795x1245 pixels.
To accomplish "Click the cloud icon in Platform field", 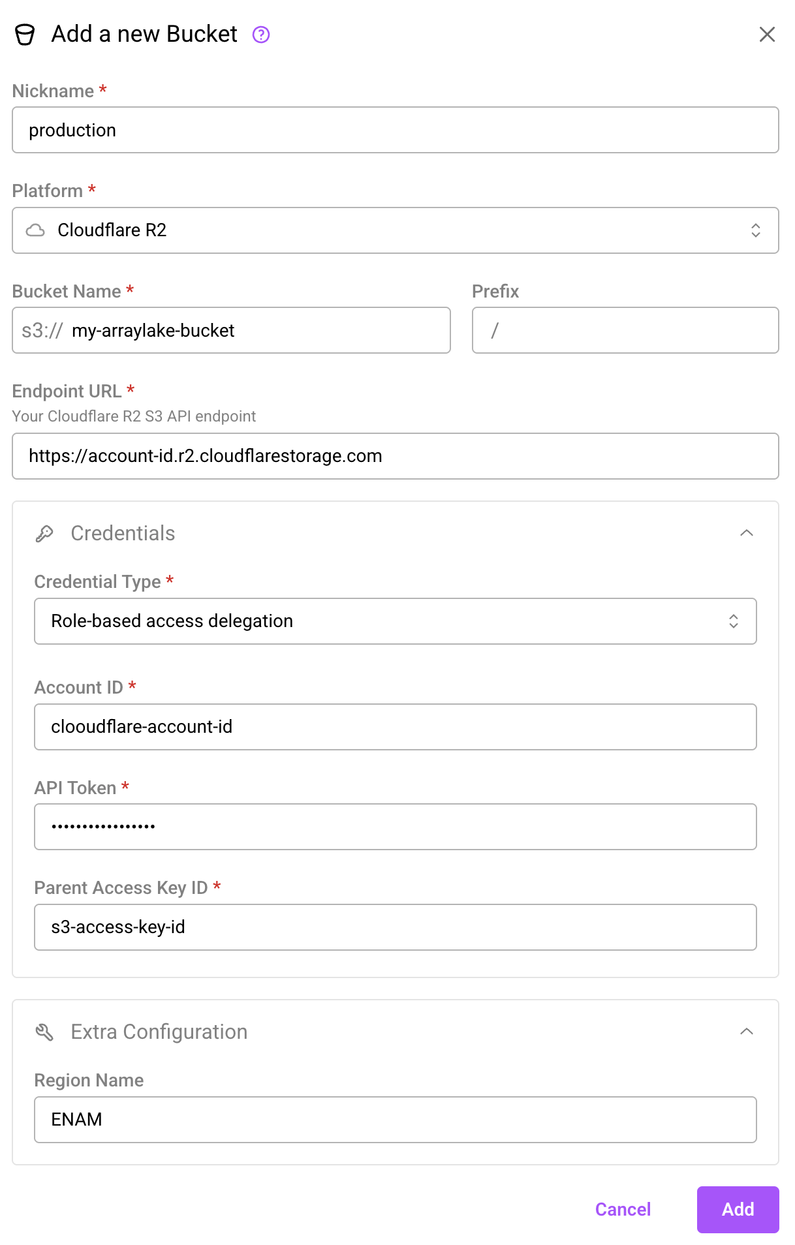I will [x=35, y=230].
